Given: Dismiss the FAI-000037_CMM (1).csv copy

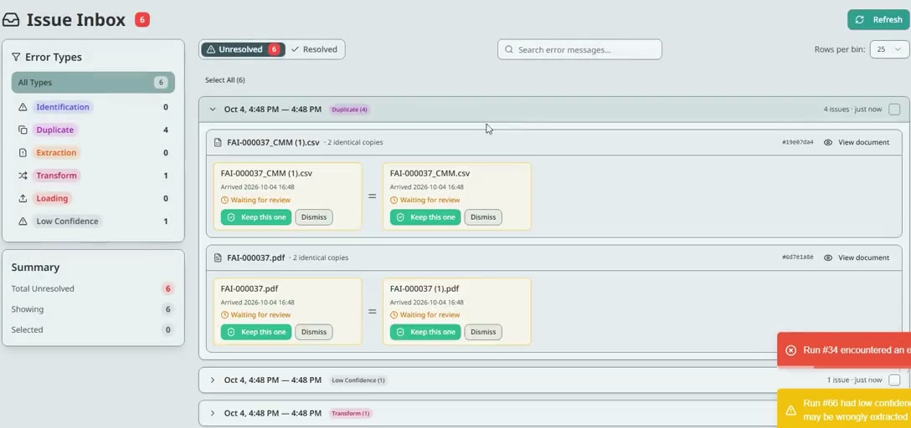Looking at the screenshot, I should click(x=314, y=217).
